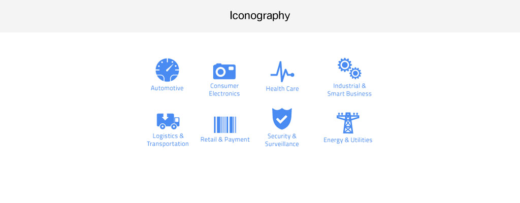Open the Energy & Utilities label

[x=348, y=140]
